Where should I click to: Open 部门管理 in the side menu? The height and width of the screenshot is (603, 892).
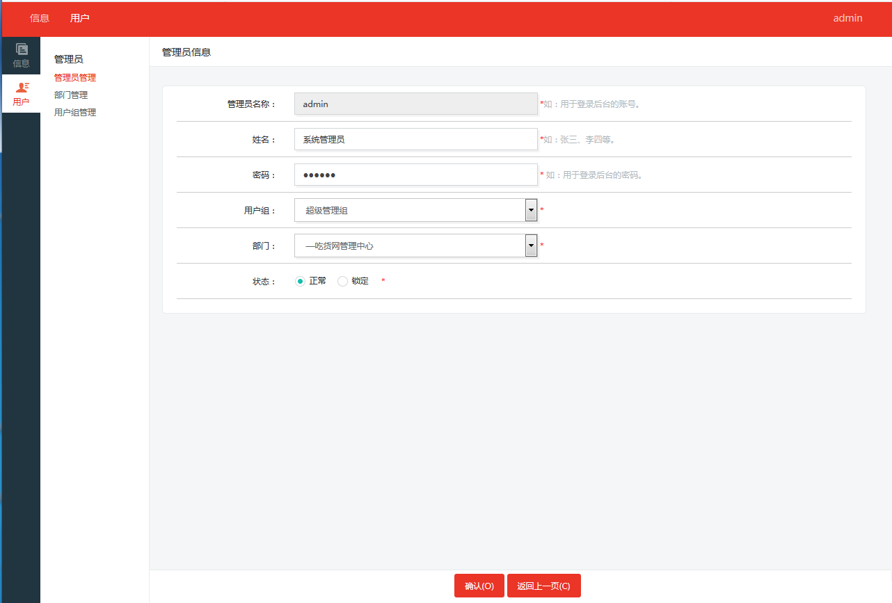70,95
